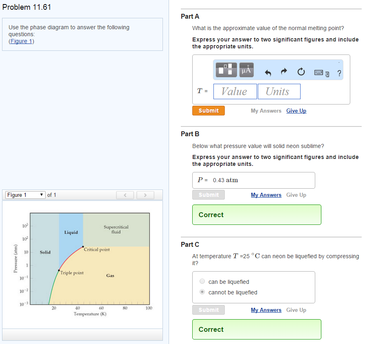This screenshot has width=369, height=344.
Task: Open the Figure 1 hyperlink
Action: coord(21,41)
